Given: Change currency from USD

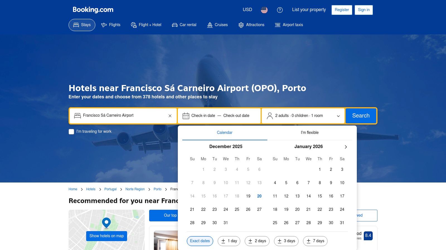Looking at the screenshot, I should [x=247, y=10].
